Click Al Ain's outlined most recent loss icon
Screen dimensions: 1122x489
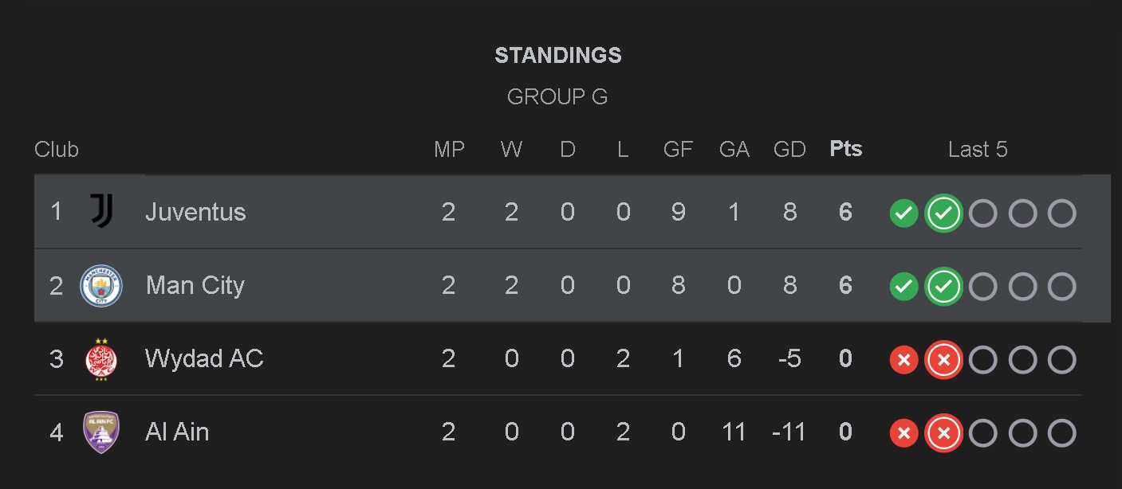click(943, 433)
